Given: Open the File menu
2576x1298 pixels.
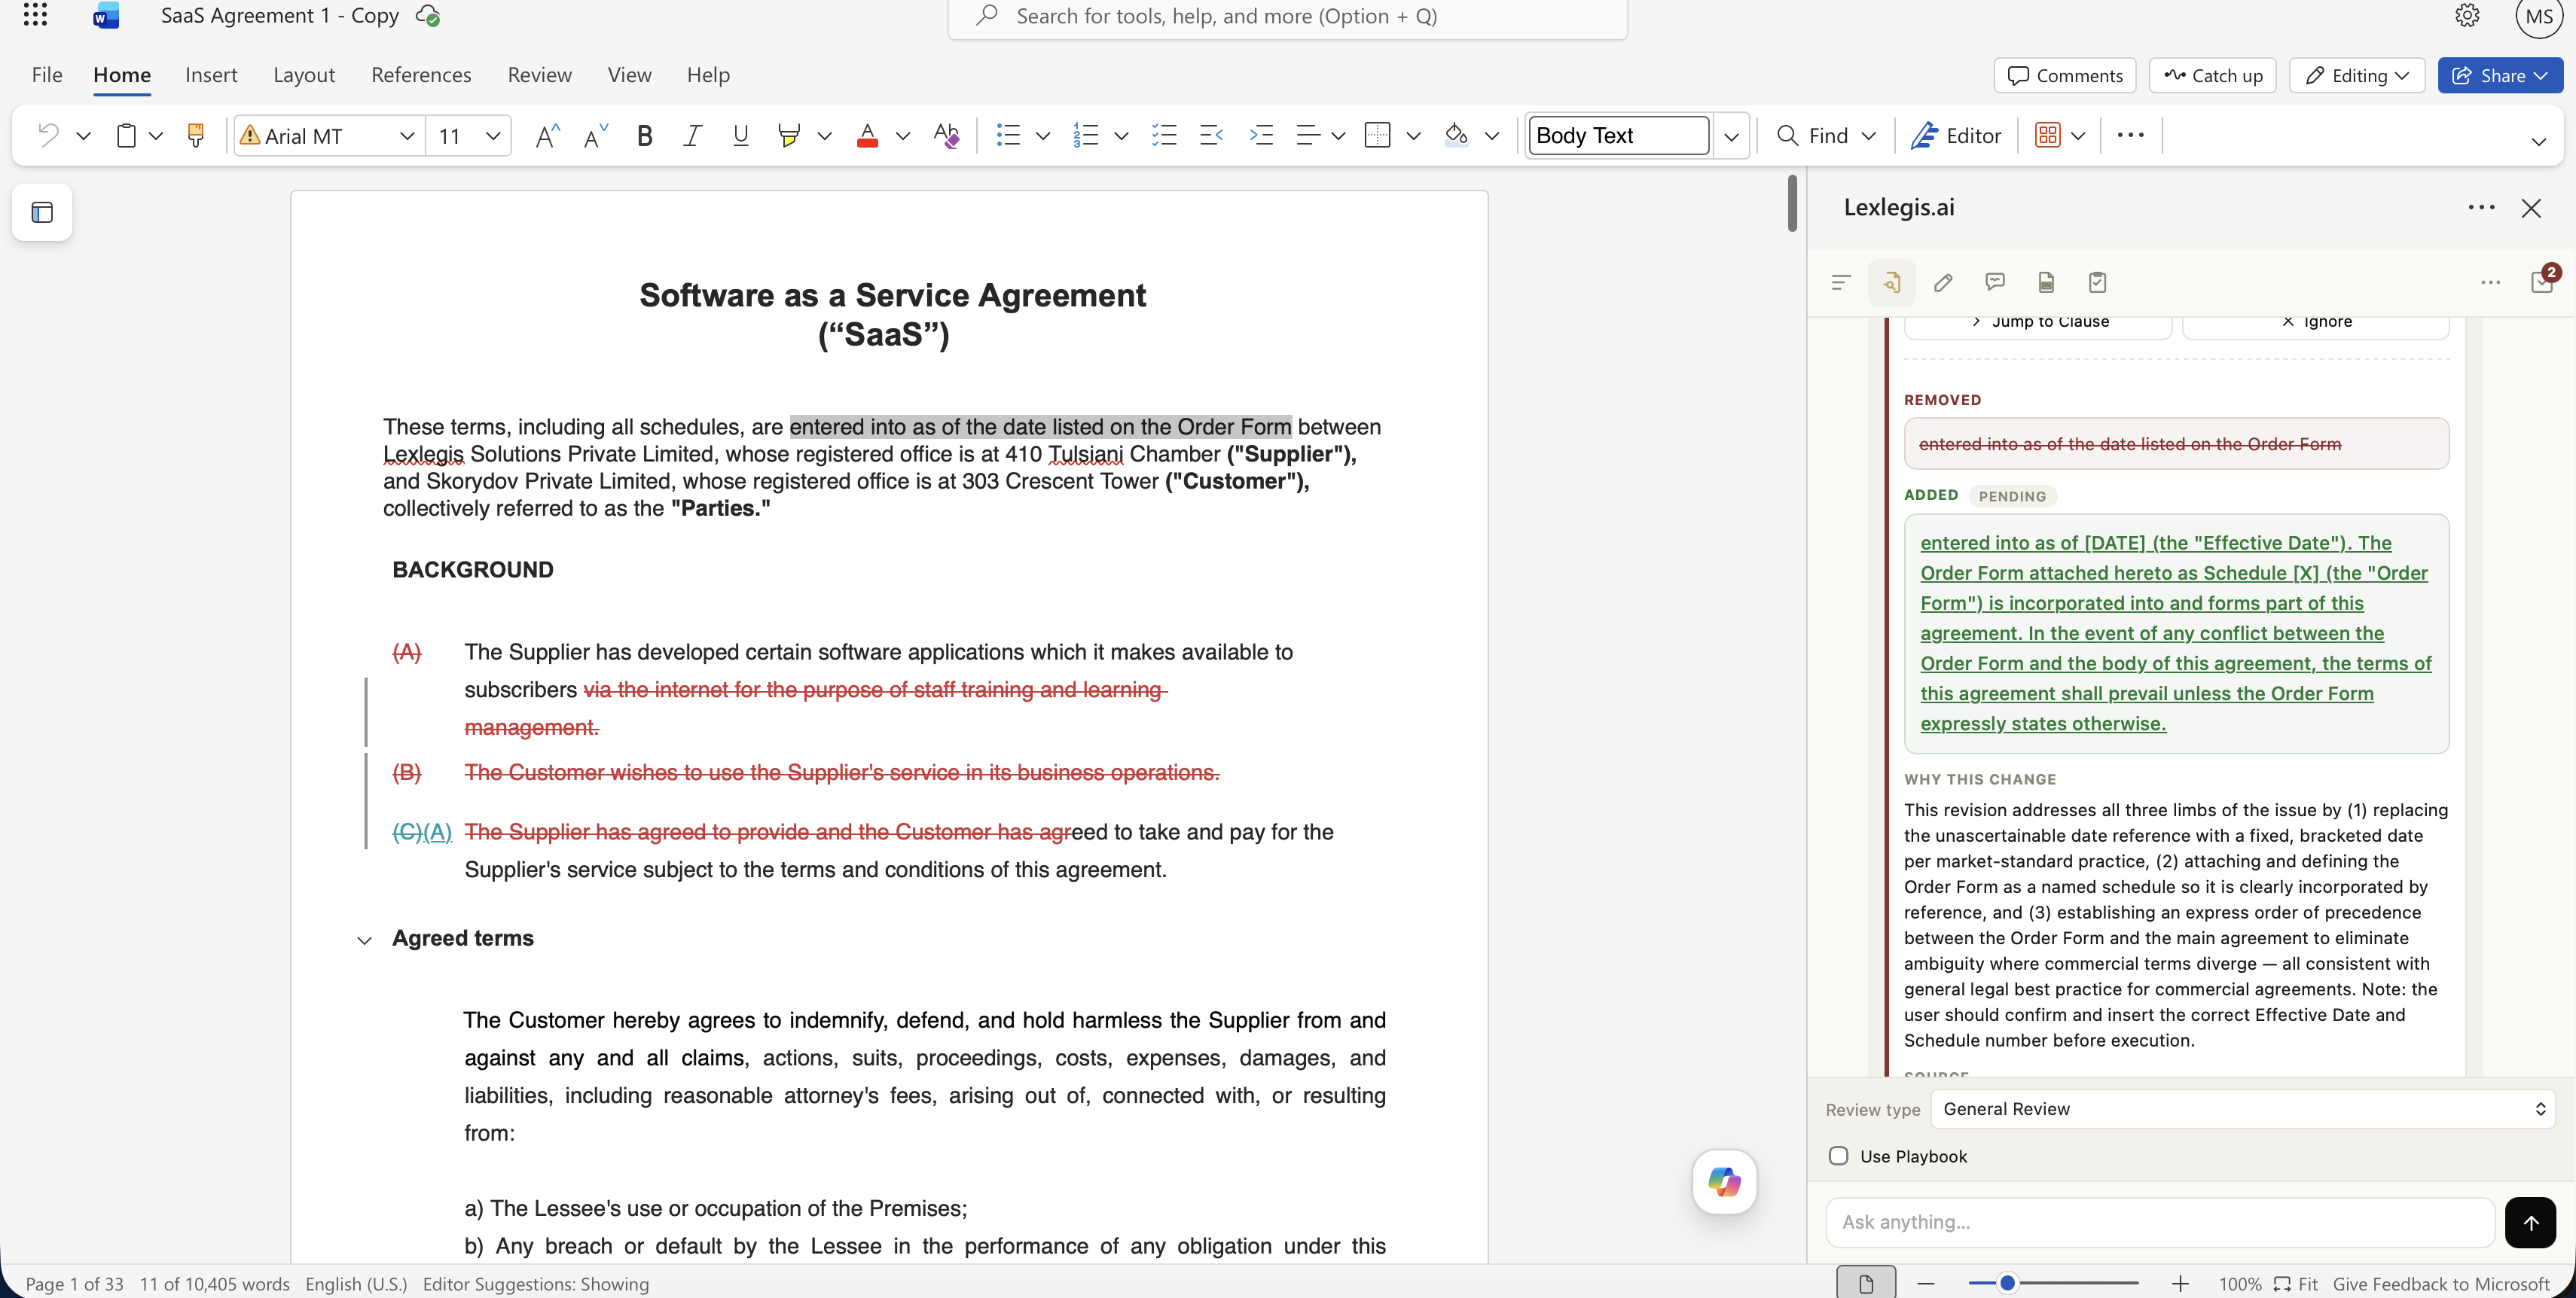Looking at the screenshot, I should pos(47,75).
